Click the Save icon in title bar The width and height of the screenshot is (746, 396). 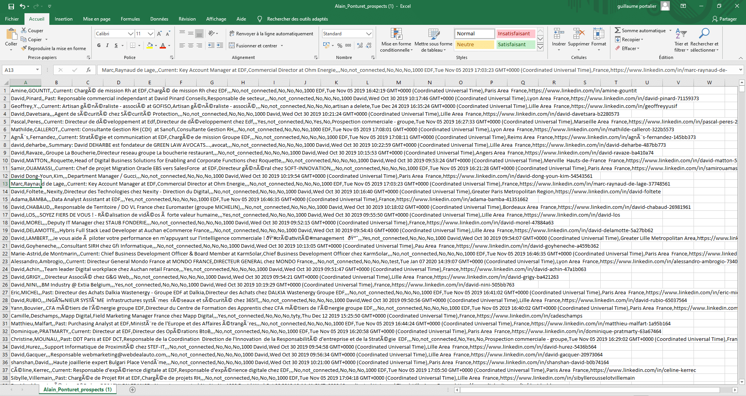click(11, 6)
